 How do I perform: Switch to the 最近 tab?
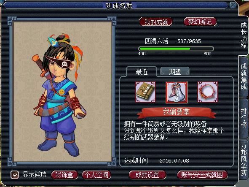tap(142, 72)
